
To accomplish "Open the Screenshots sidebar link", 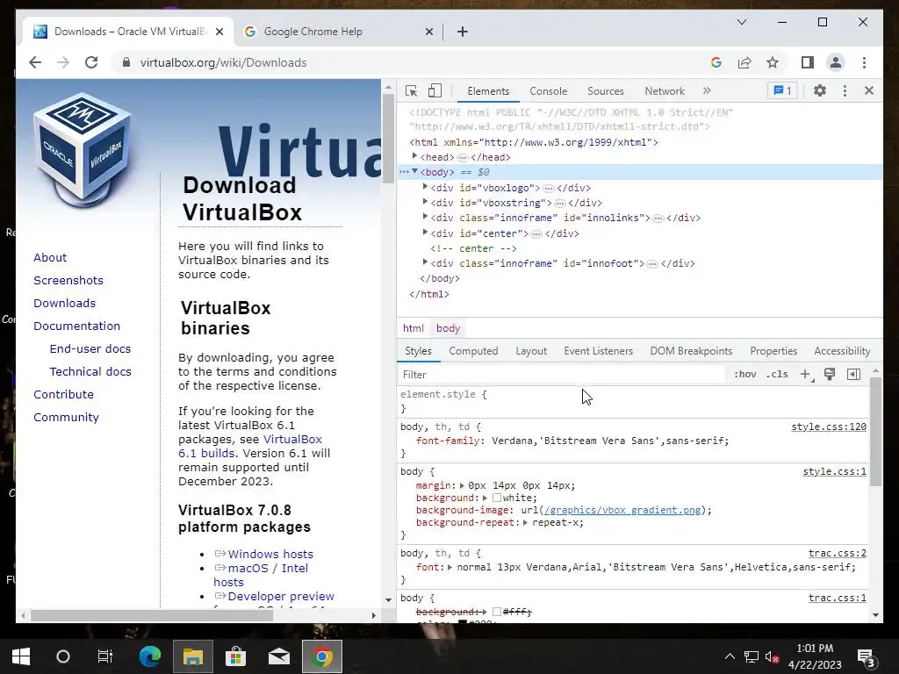I will click(68, 280).
